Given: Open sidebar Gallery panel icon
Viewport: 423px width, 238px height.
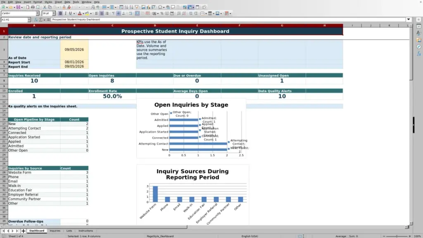Looking at the screenshot, I should pos(418,40).
